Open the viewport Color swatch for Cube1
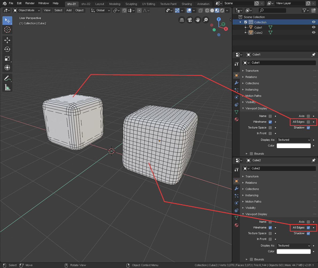 pyautogui.click(x=294, y=146)
